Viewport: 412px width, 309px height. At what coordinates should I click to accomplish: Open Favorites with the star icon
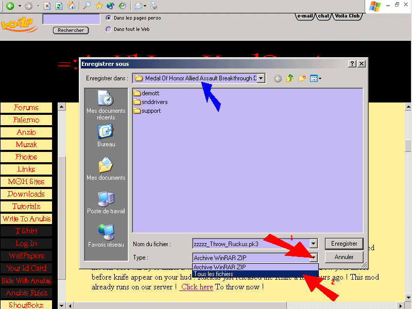click(99, 6)
